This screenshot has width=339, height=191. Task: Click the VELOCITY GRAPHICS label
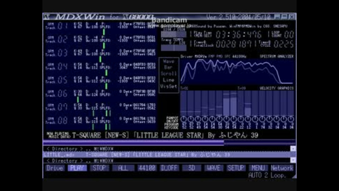point(276,88)
